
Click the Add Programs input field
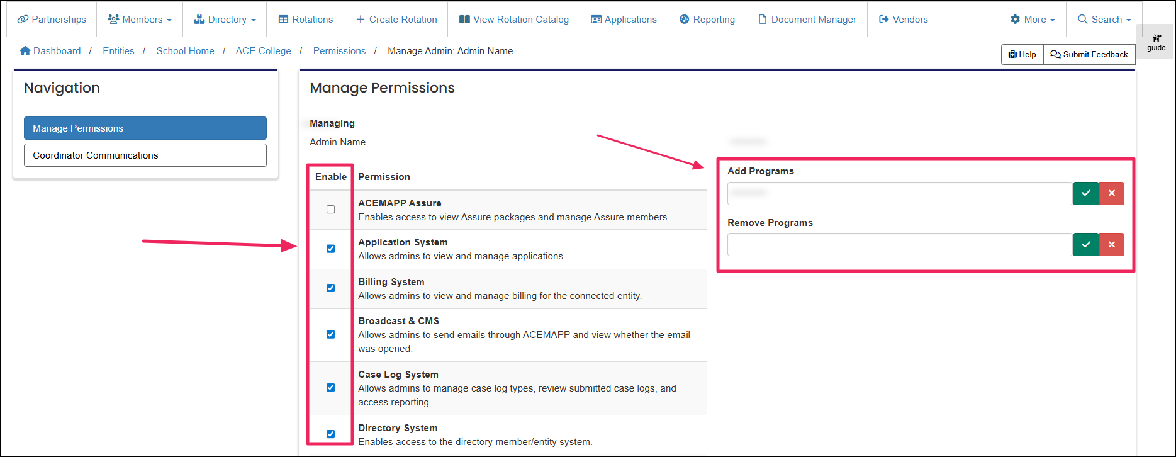coord(900,193)
